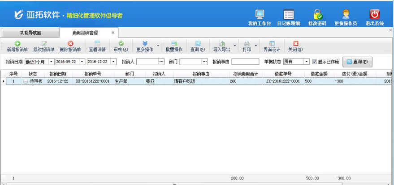Image resolution: width=394 pixels, height=185 pixels.
Task: Click the 审核 approve icon
Action: 121,44
